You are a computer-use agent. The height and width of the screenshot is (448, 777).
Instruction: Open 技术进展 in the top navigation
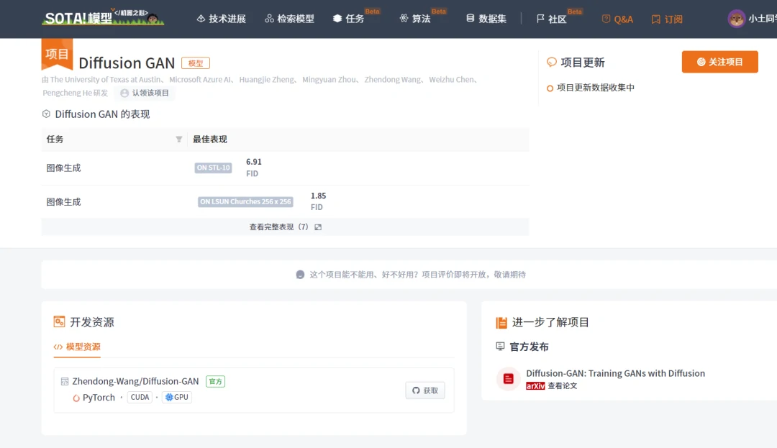pos(221,19)
